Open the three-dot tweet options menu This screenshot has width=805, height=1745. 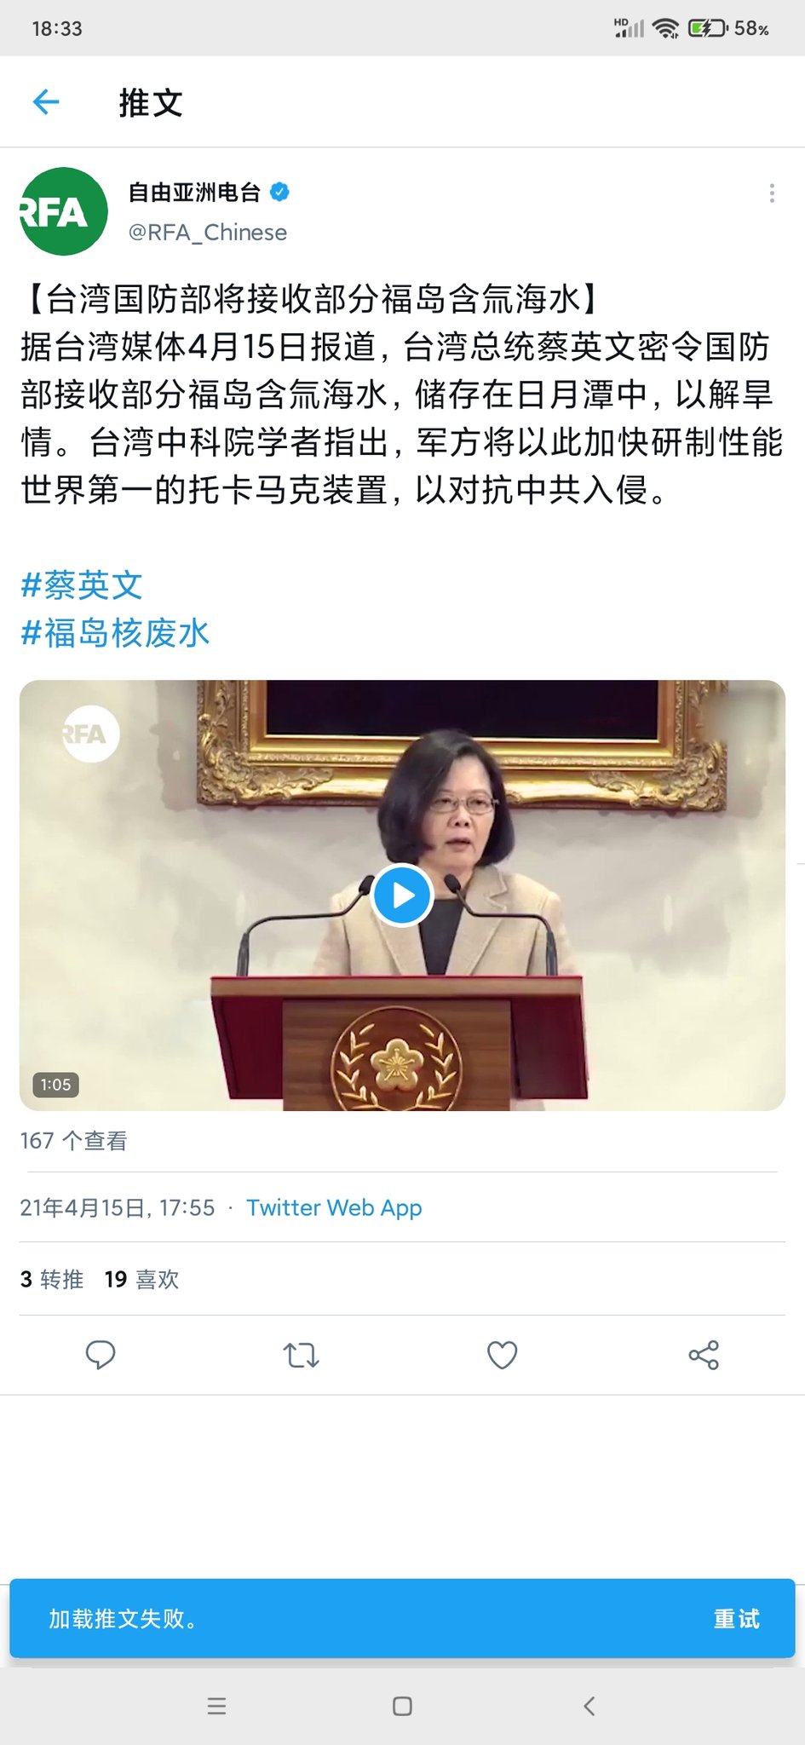click(x=772, y=193)
